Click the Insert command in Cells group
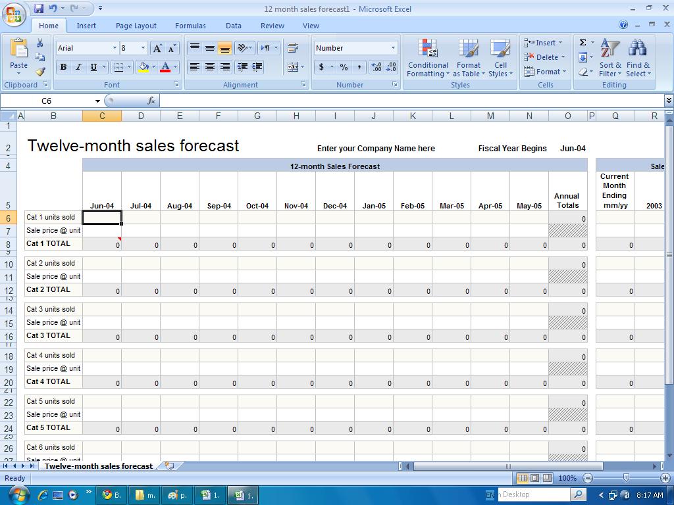Viewport: 674px width, 505px height. 544,42
